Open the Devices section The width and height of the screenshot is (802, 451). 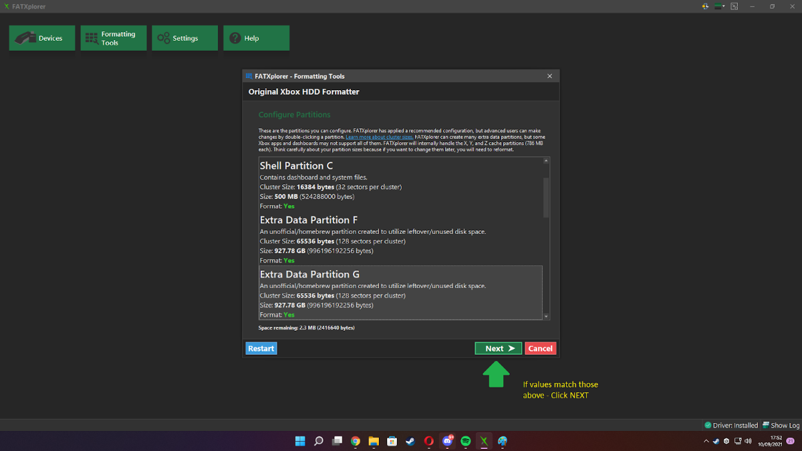pyautogui.click(x=42, y=38)
